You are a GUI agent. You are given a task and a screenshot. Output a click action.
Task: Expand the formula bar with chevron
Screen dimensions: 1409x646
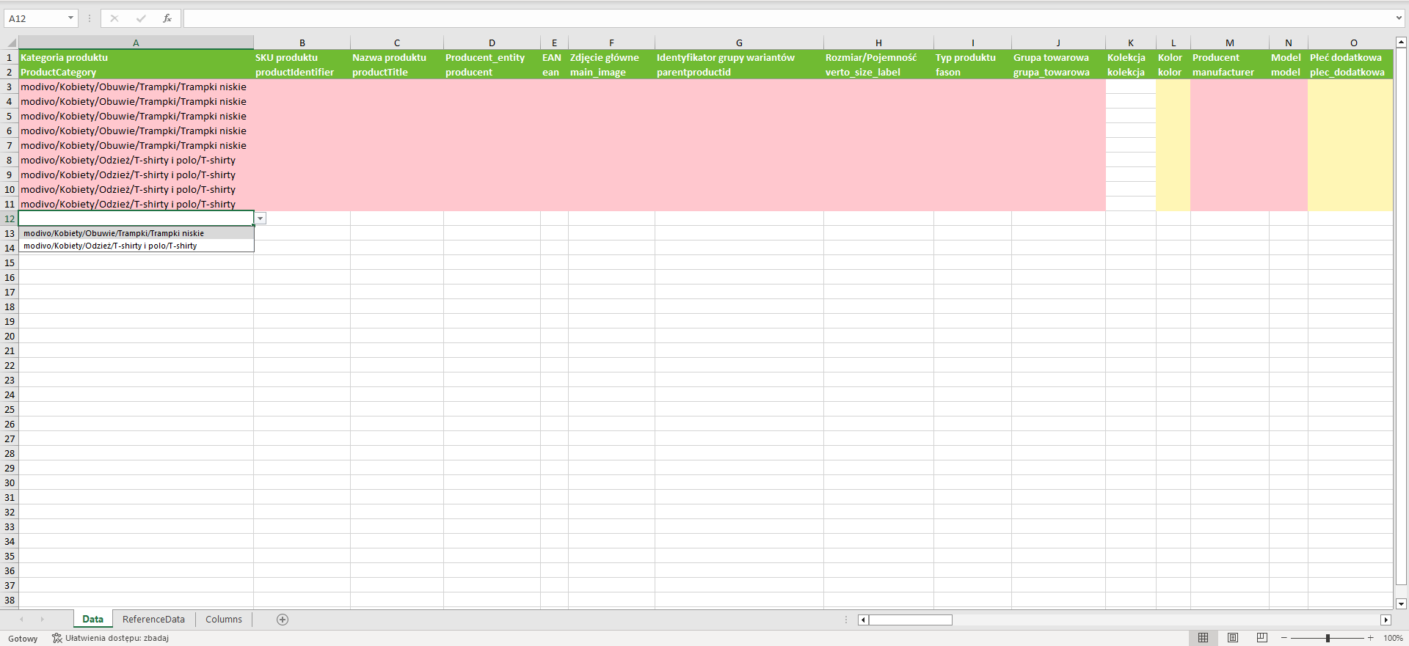pyautogui.click(x=1399, y=18)
